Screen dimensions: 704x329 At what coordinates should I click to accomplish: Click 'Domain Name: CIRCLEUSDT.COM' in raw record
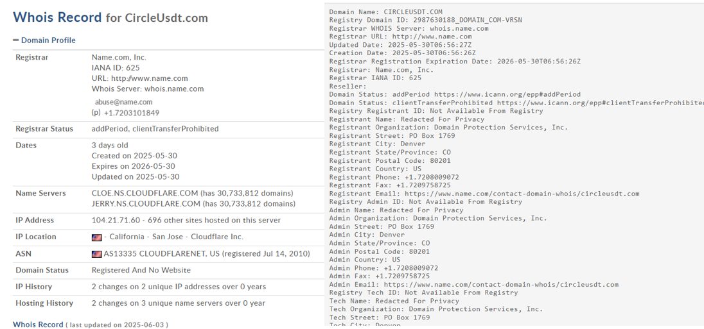pos(385,12)
